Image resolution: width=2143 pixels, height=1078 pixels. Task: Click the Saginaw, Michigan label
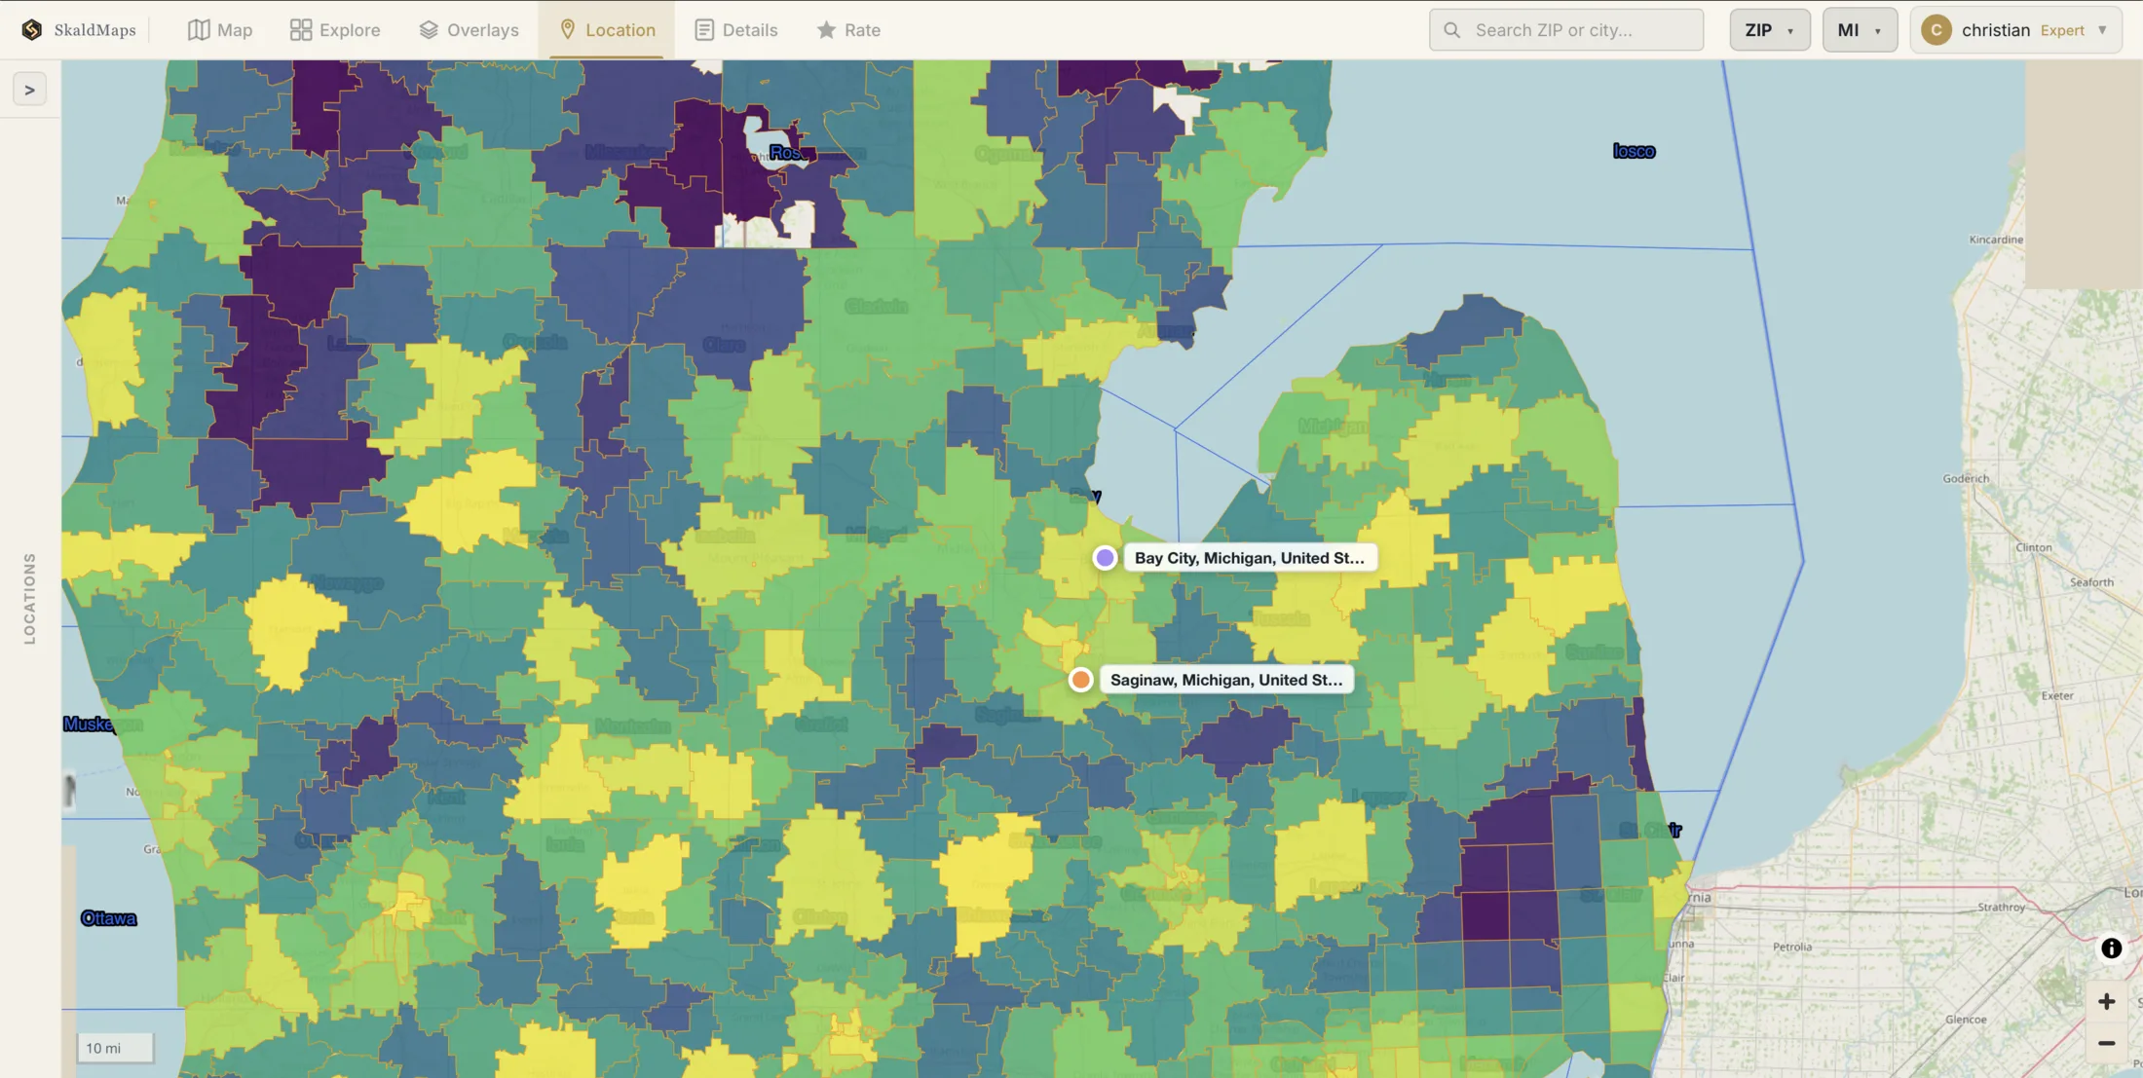click(x=1226, y=680)
